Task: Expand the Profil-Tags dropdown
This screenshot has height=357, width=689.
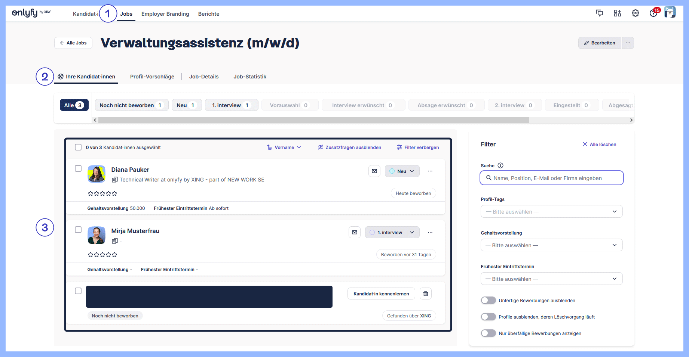Action: tap(551, 212)
